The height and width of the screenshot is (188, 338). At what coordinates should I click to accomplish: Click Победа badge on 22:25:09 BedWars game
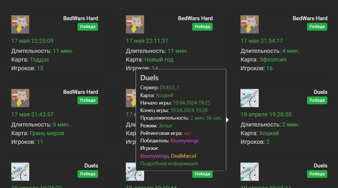coord(88,27)
